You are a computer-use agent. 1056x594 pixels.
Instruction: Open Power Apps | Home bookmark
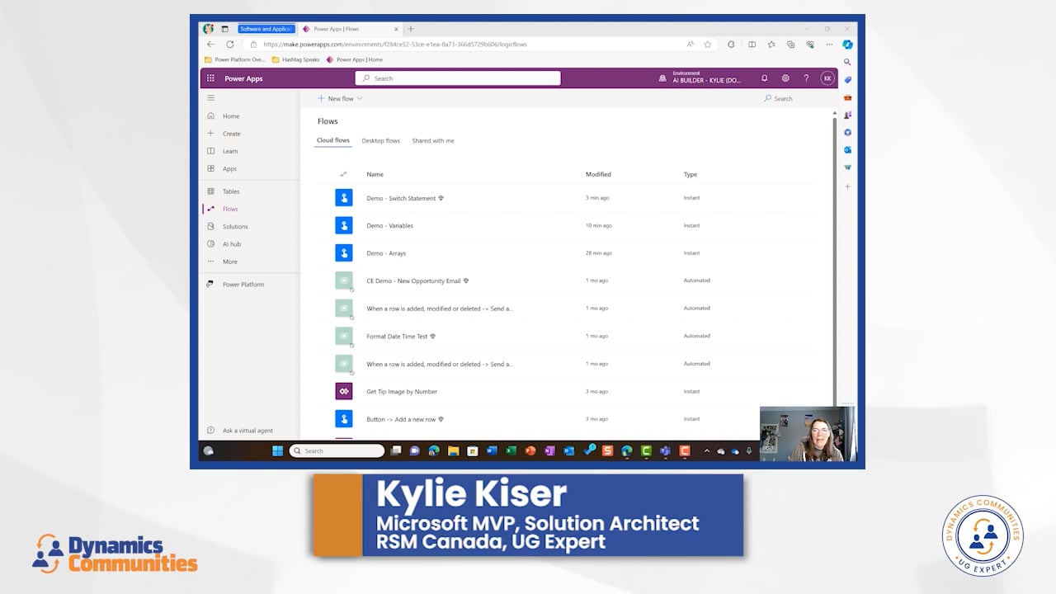click(355, 59)
